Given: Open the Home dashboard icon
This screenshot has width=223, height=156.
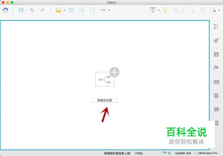Looking at the screenshot, I should pos(5,10).
